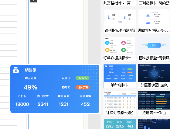This screenshot has width=170, height=129.
Task: Click the 1231 value under 累计完成
Action: pyautogui.click(x=63, y=104)
